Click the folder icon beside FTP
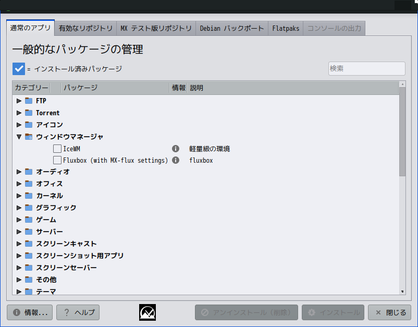Viewport: 418px width, 327px height. coord(28,101)
